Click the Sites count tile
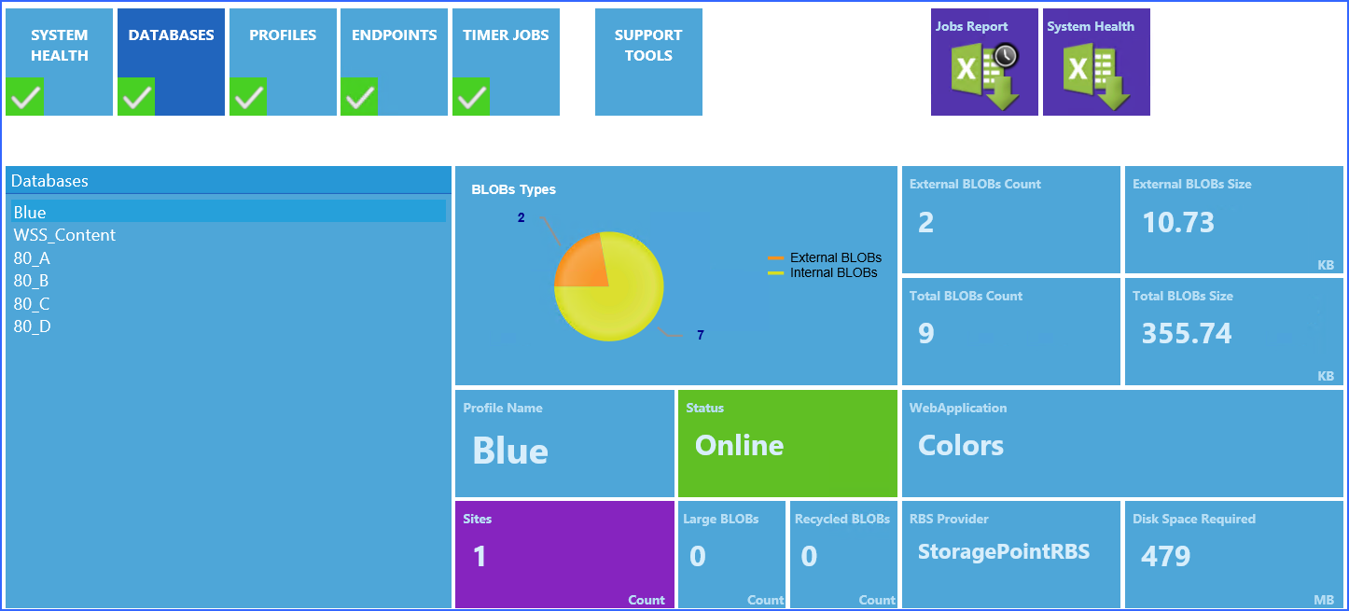 (563, 555)
